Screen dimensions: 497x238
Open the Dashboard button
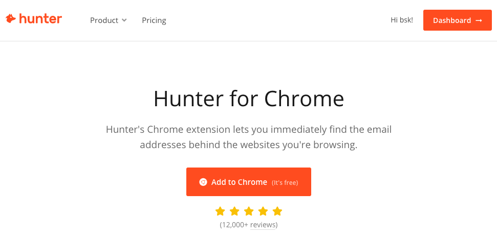click(458, 20)
